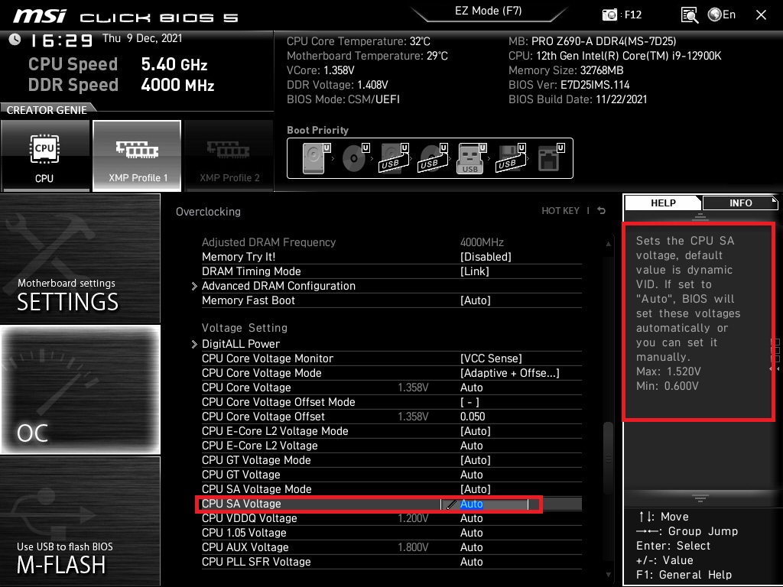Edit the CPU Core Voltage value field
783x587 pixels.
pos(471,388)
